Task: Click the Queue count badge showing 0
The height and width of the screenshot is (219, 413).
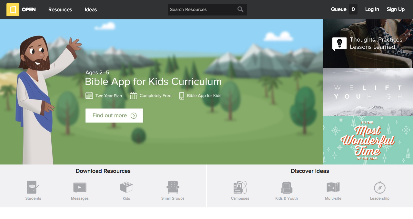Action: [x=353, y=9]
